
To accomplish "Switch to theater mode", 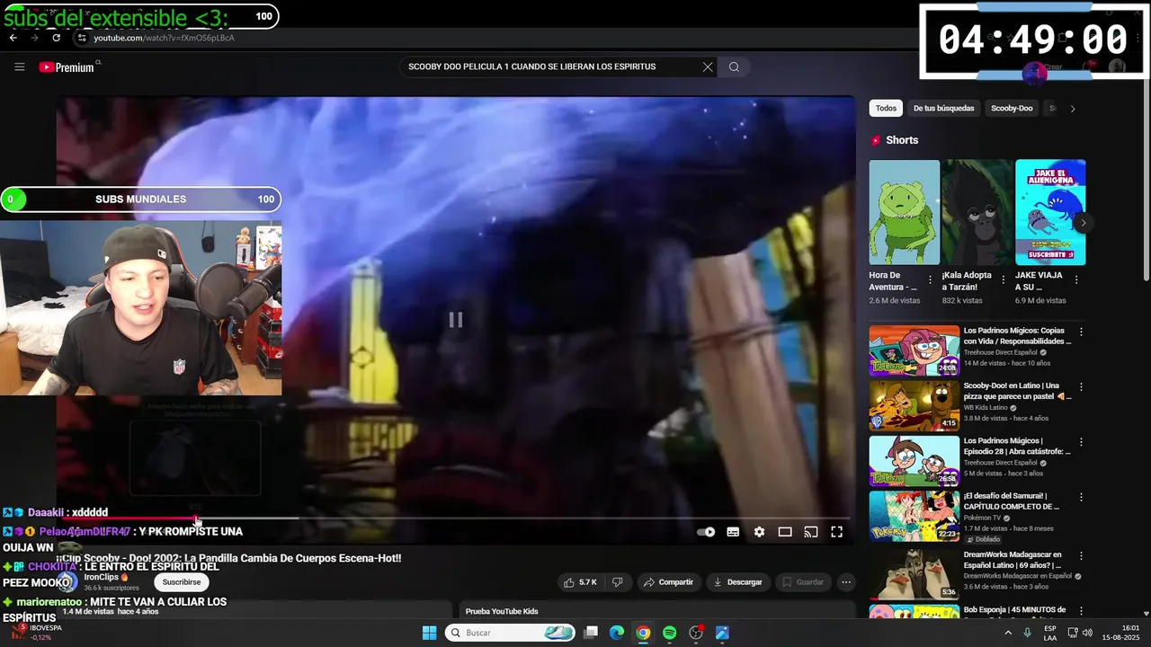I will point(785,532).
